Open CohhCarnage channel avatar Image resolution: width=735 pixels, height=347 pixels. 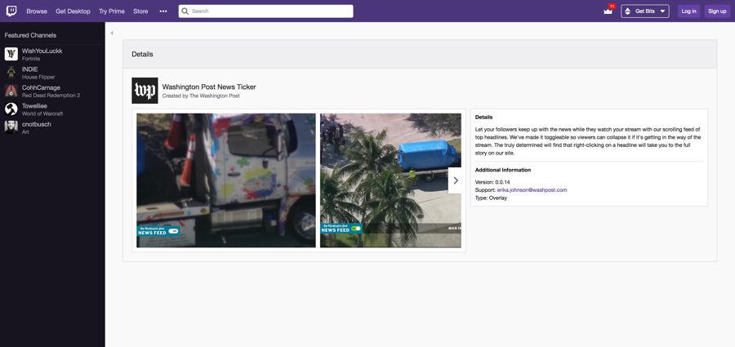[11, 91]
